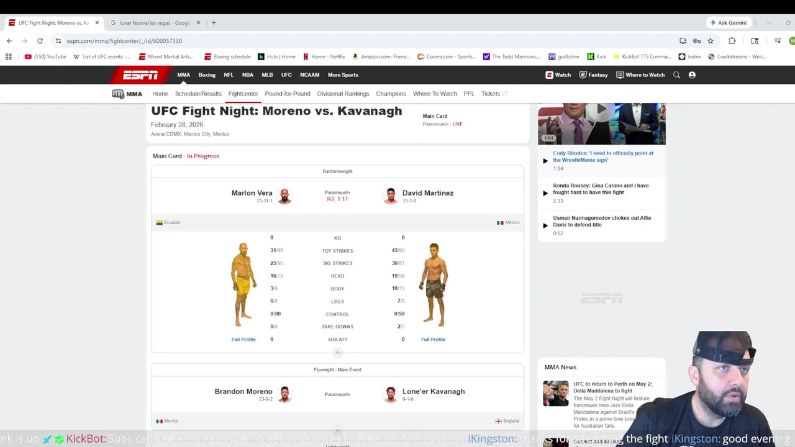Switch to the Fightcenter tab
This screenshot has width=795, height=447.
click(x=243, y=94)
